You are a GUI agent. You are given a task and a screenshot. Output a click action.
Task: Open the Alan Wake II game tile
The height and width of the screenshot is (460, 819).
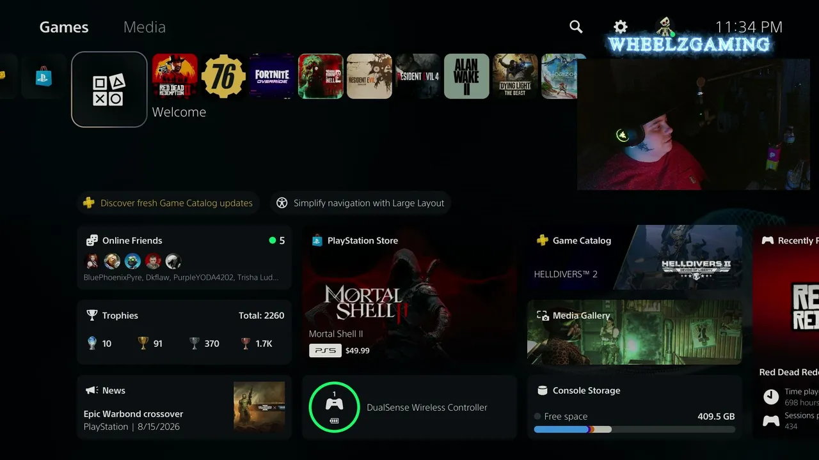[x=466, y=76]
